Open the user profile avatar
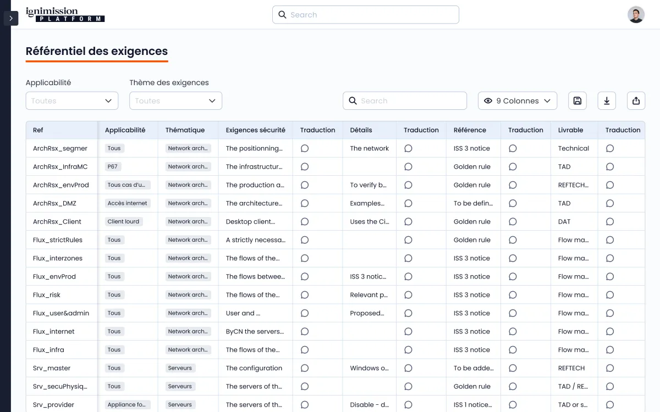The height and width of the screenshot is (412, 660). 636,15
